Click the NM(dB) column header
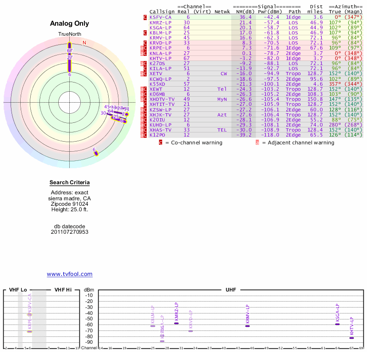This screenshot has width=367, height=352. (x=242, y=11)
